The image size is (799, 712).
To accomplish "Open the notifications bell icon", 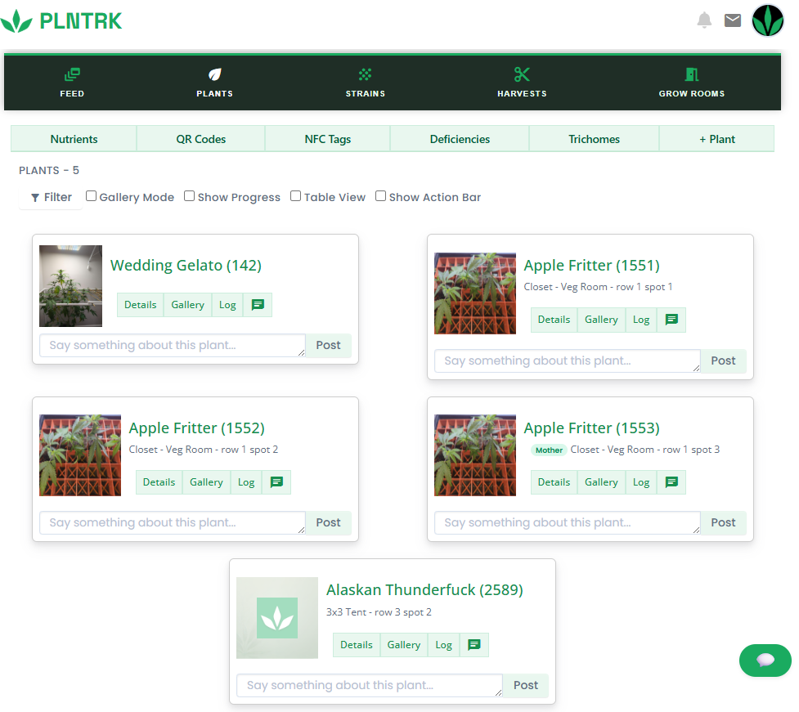I will (x=704, y=20).
